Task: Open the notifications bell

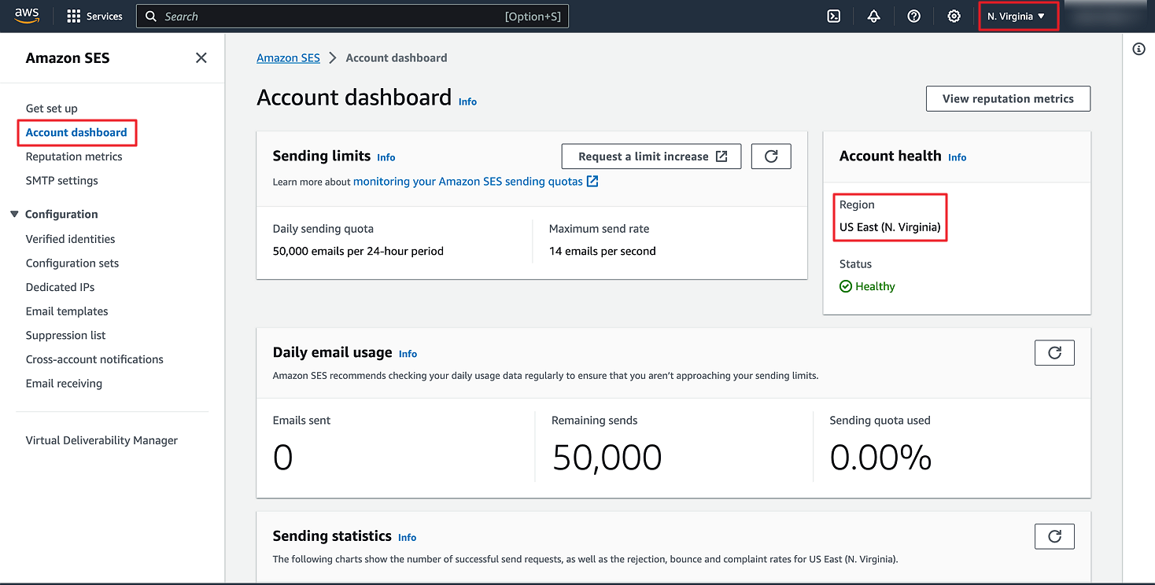Action: [873, 16]
